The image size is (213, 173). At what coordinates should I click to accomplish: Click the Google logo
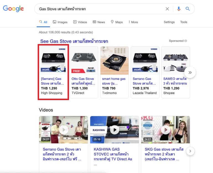click(13, 9)
